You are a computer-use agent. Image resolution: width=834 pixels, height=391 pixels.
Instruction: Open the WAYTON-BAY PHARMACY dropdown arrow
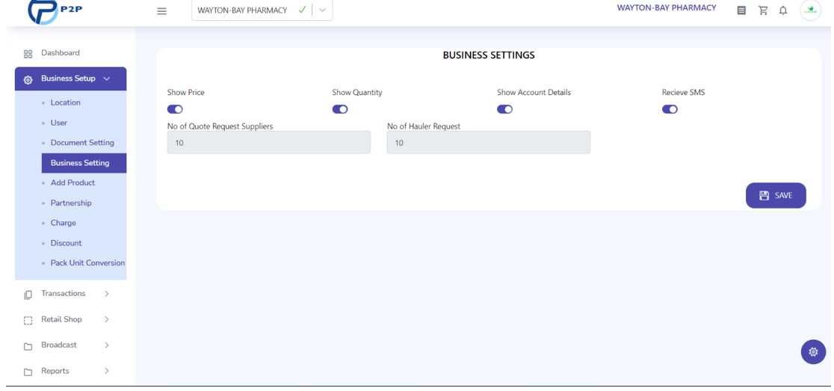322,10
